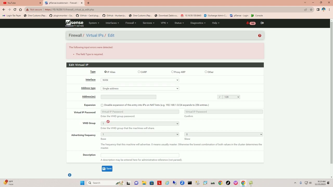
Task: Open VHID Group dropdown
Action: click(x=140, y=124)
